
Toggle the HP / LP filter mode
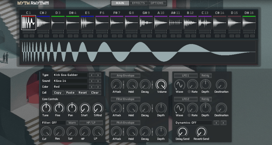(91, 123)
